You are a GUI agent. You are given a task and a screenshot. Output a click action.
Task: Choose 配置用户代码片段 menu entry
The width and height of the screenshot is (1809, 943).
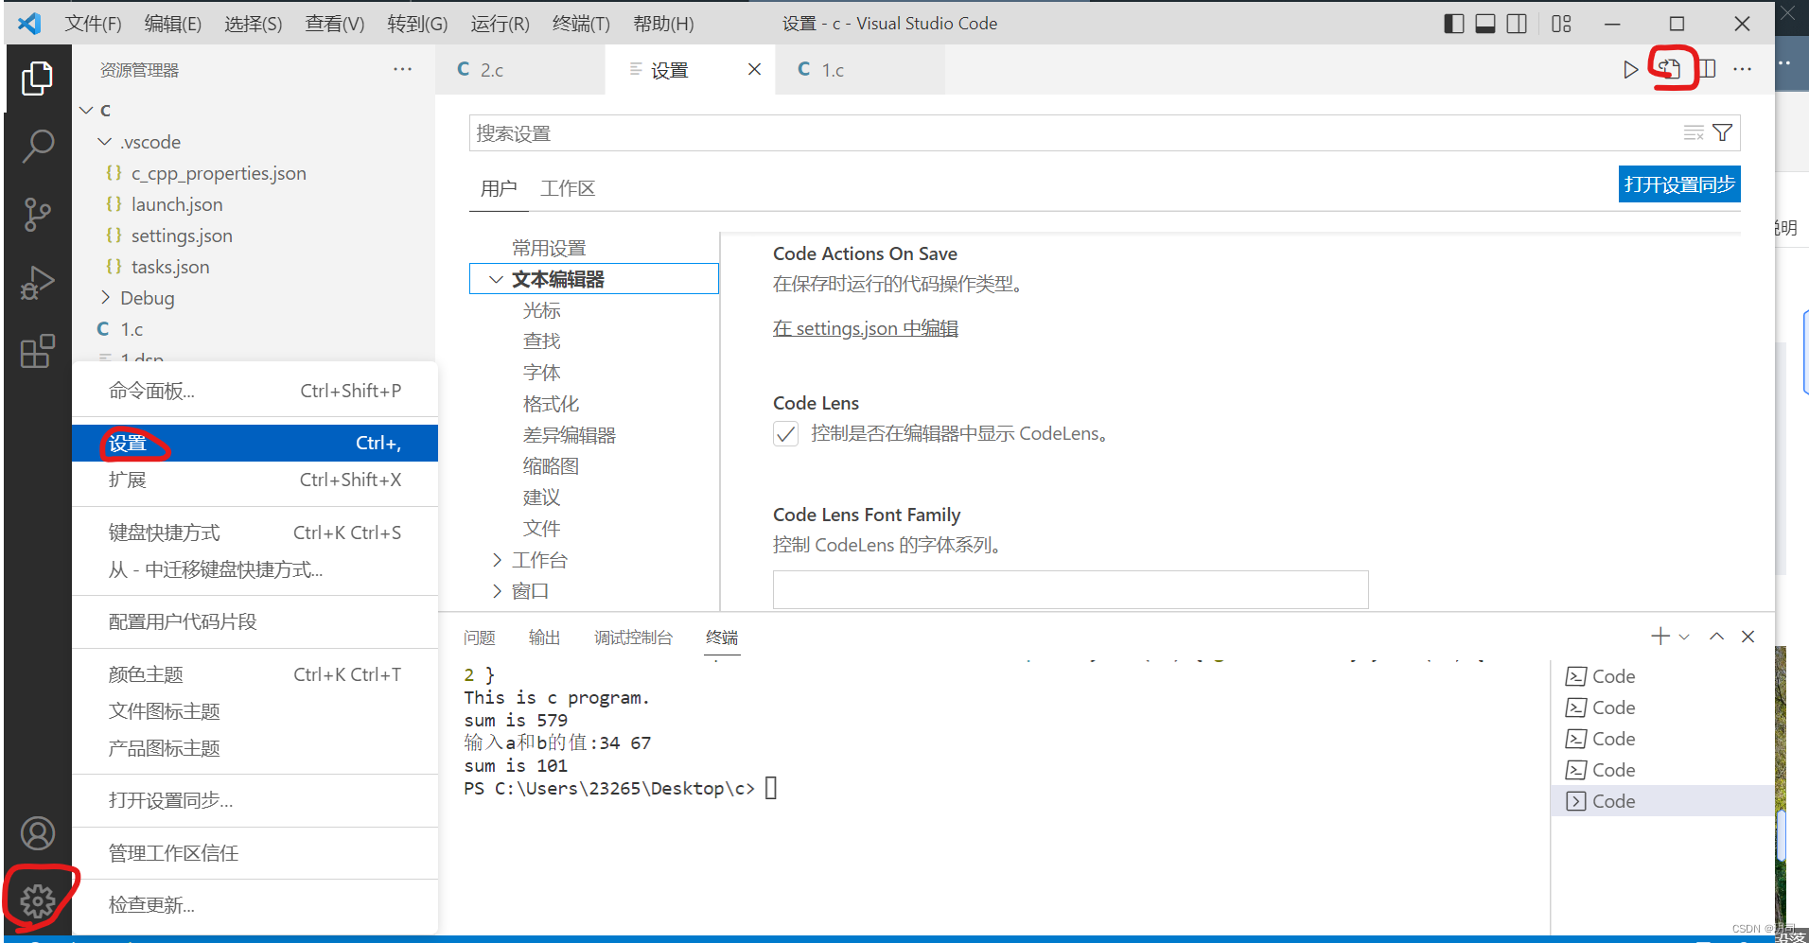tap(255, 621)
